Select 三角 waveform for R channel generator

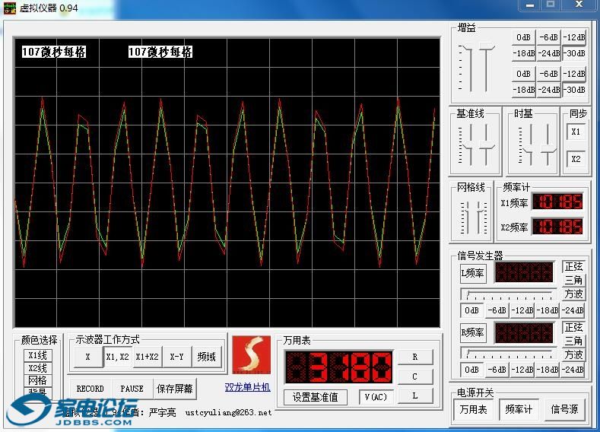[x=573, y=341]
